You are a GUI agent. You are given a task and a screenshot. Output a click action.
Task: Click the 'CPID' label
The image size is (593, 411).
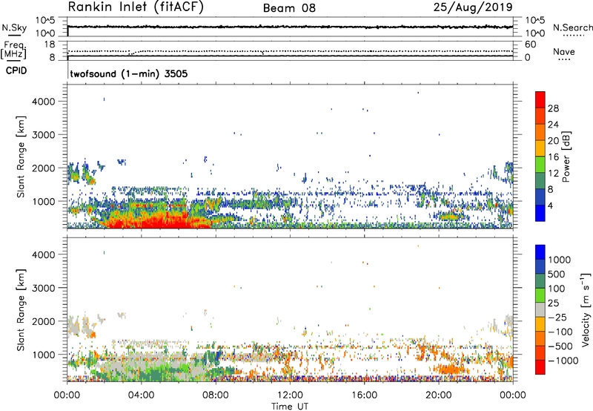(16, 70)
